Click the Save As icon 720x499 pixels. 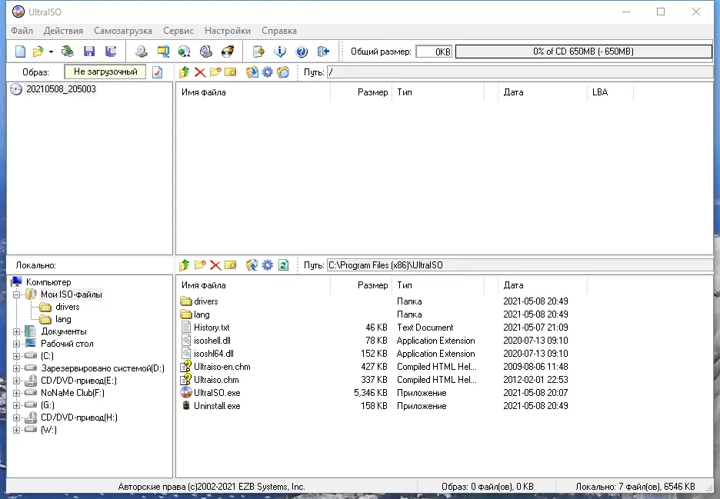[x=111, y=52]
